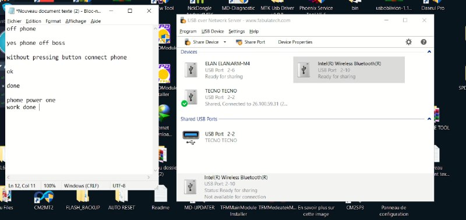Select the Panneau de configuration desktop label
This screenshot has height=220, width=466.
coord(394,211)
